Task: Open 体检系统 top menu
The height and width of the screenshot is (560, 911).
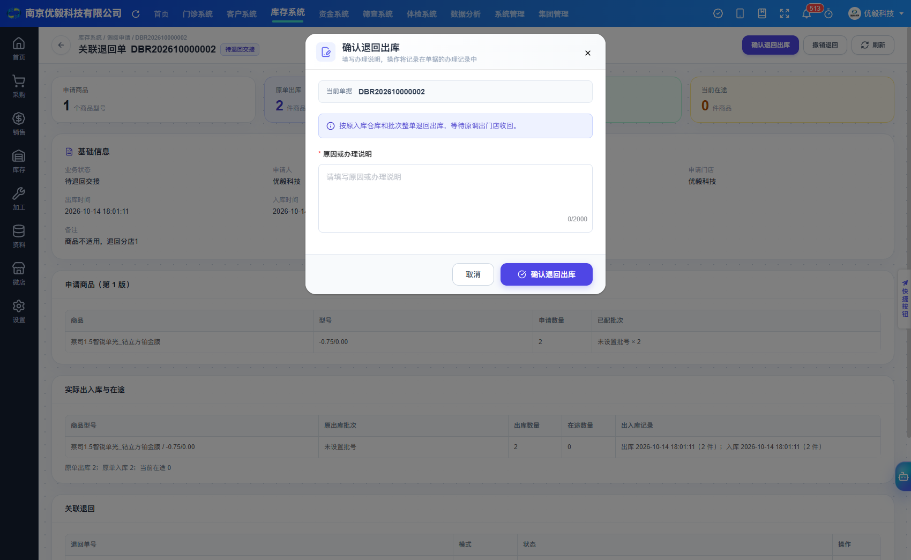Action: 422,14
